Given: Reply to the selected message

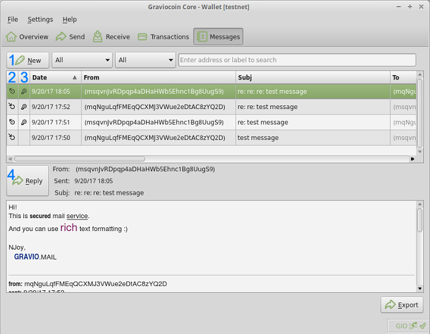Looking at the screenshot, I should 28,181.
